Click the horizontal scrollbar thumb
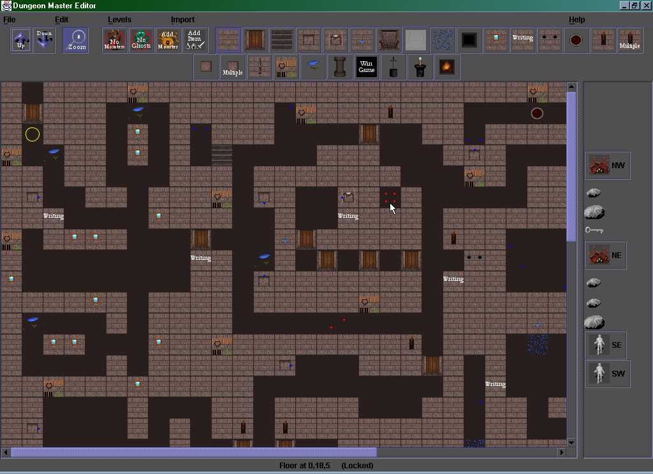 [194, 452]
